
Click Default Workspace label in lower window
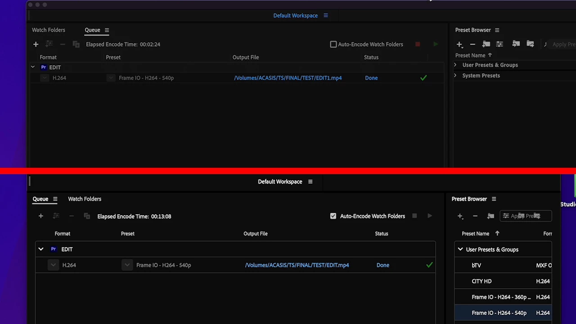(x=280, y=182)
